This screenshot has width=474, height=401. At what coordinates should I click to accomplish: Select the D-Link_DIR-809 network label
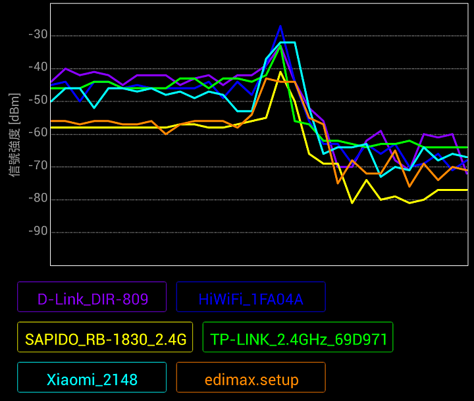pyautogui.click(x=92, y=297)
